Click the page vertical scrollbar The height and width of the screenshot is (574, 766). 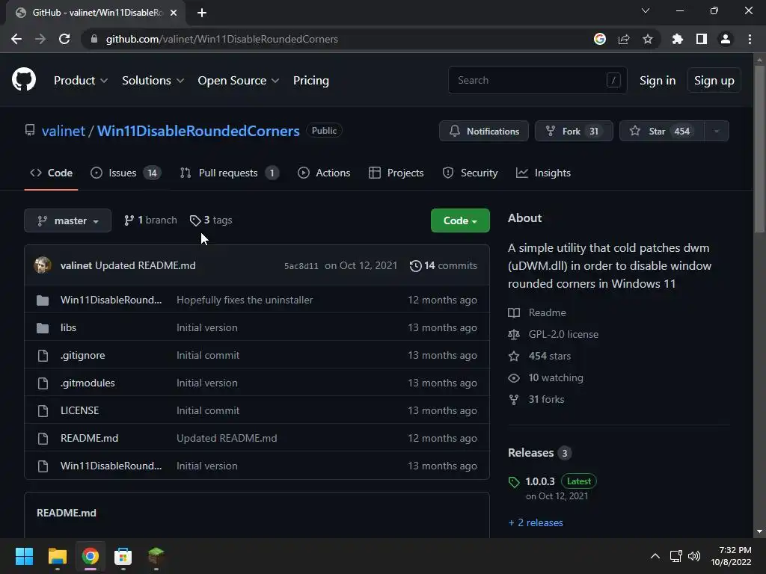pos(759,149)
